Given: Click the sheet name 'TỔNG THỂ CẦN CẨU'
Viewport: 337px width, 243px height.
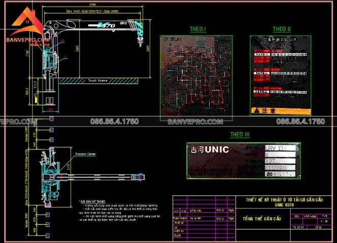Looking at the screenshot, I should 262,219.
